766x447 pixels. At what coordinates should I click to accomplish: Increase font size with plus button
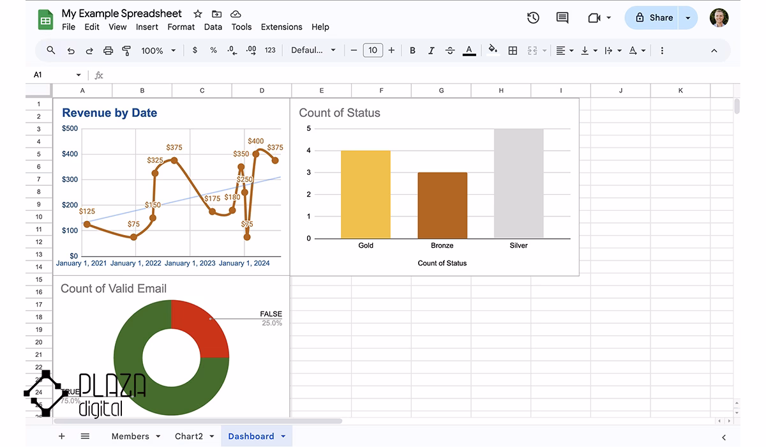click(x=391, y=50)
